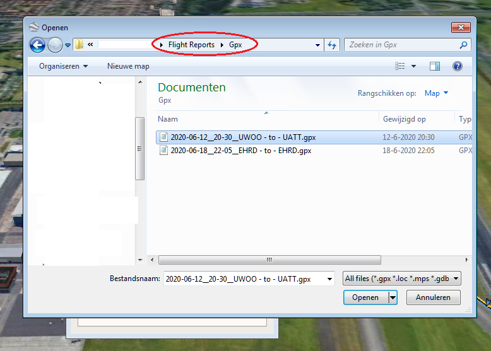Open the All files type filter dropdown

[x=402, y=279]
